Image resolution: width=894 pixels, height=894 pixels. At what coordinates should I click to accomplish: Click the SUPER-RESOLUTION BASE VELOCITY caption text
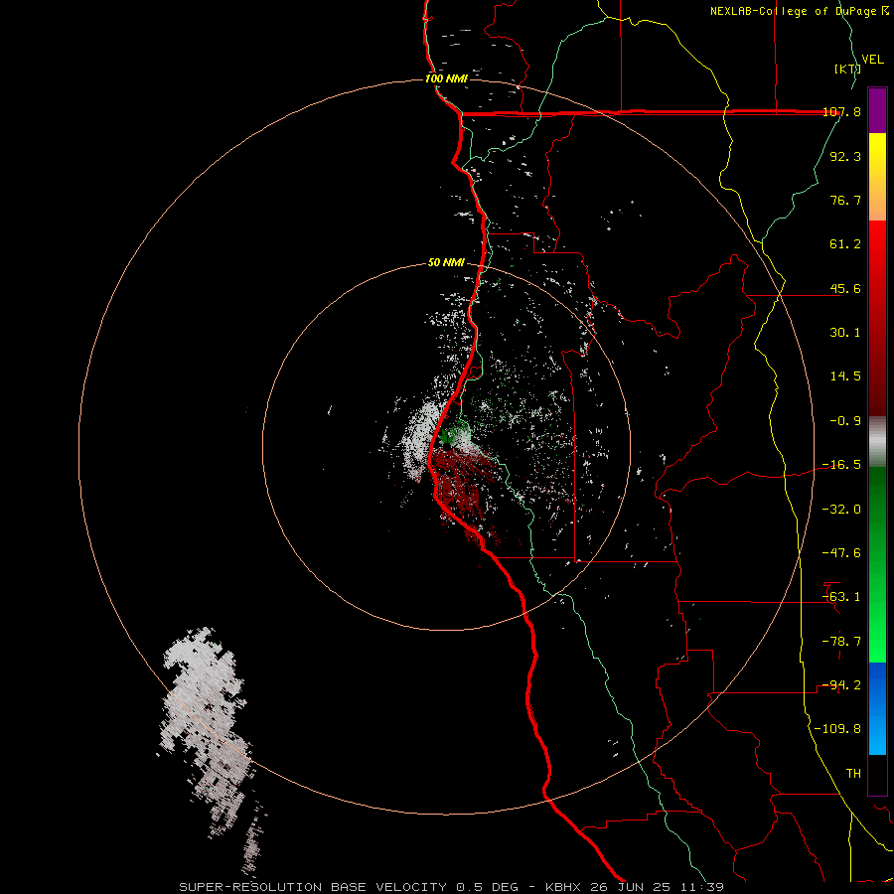[313, 887]
